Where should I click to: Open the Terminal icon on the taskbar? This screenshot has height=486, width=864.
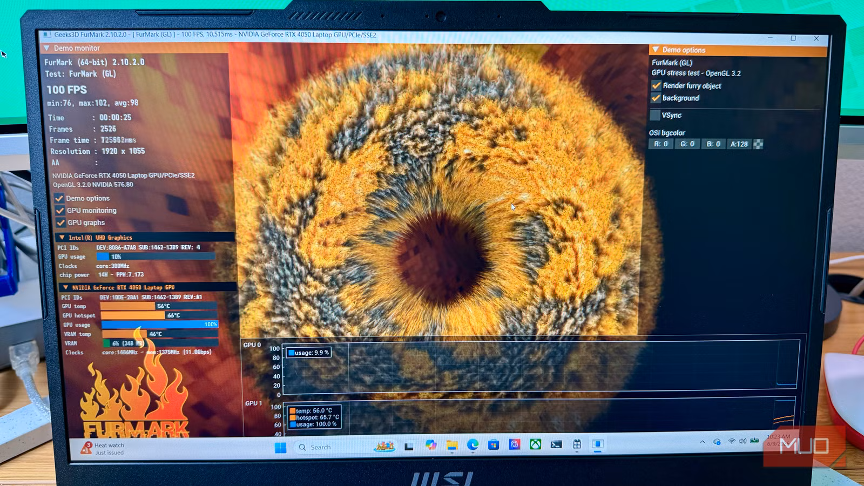(556, 444)
